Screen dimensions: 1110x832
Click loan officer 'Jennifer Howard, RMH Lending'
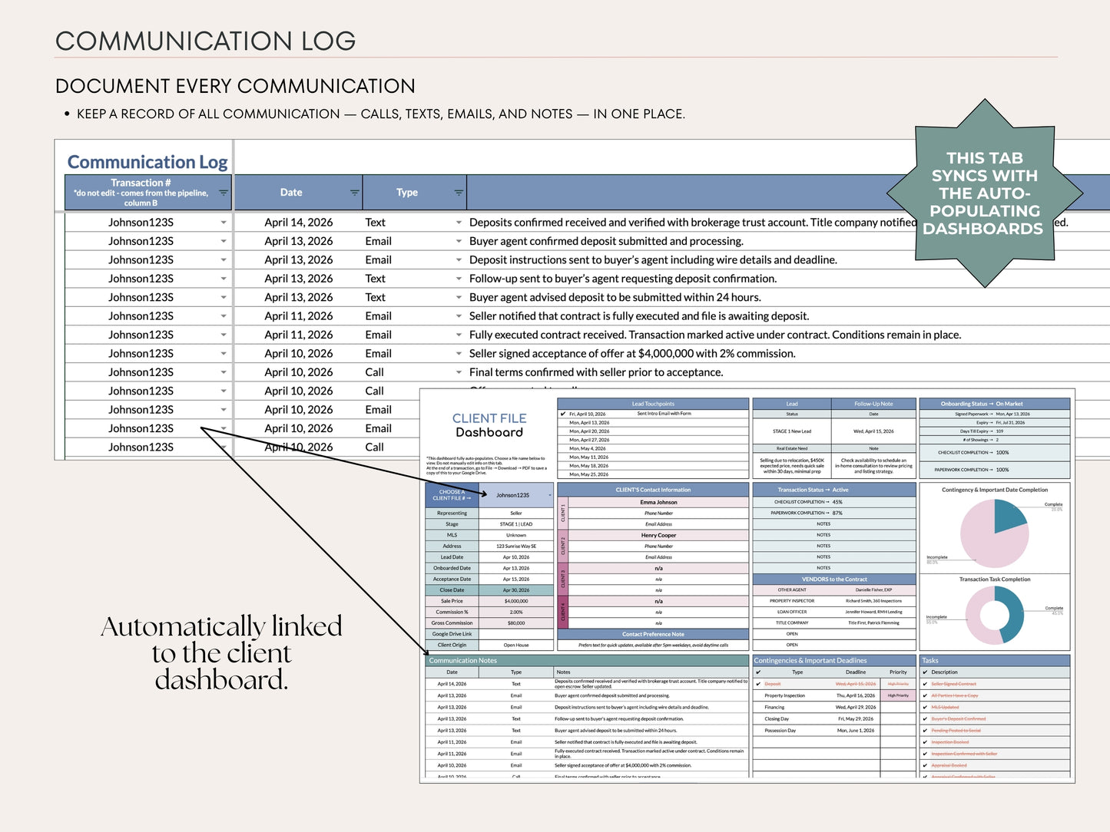(x=873, y=612)
